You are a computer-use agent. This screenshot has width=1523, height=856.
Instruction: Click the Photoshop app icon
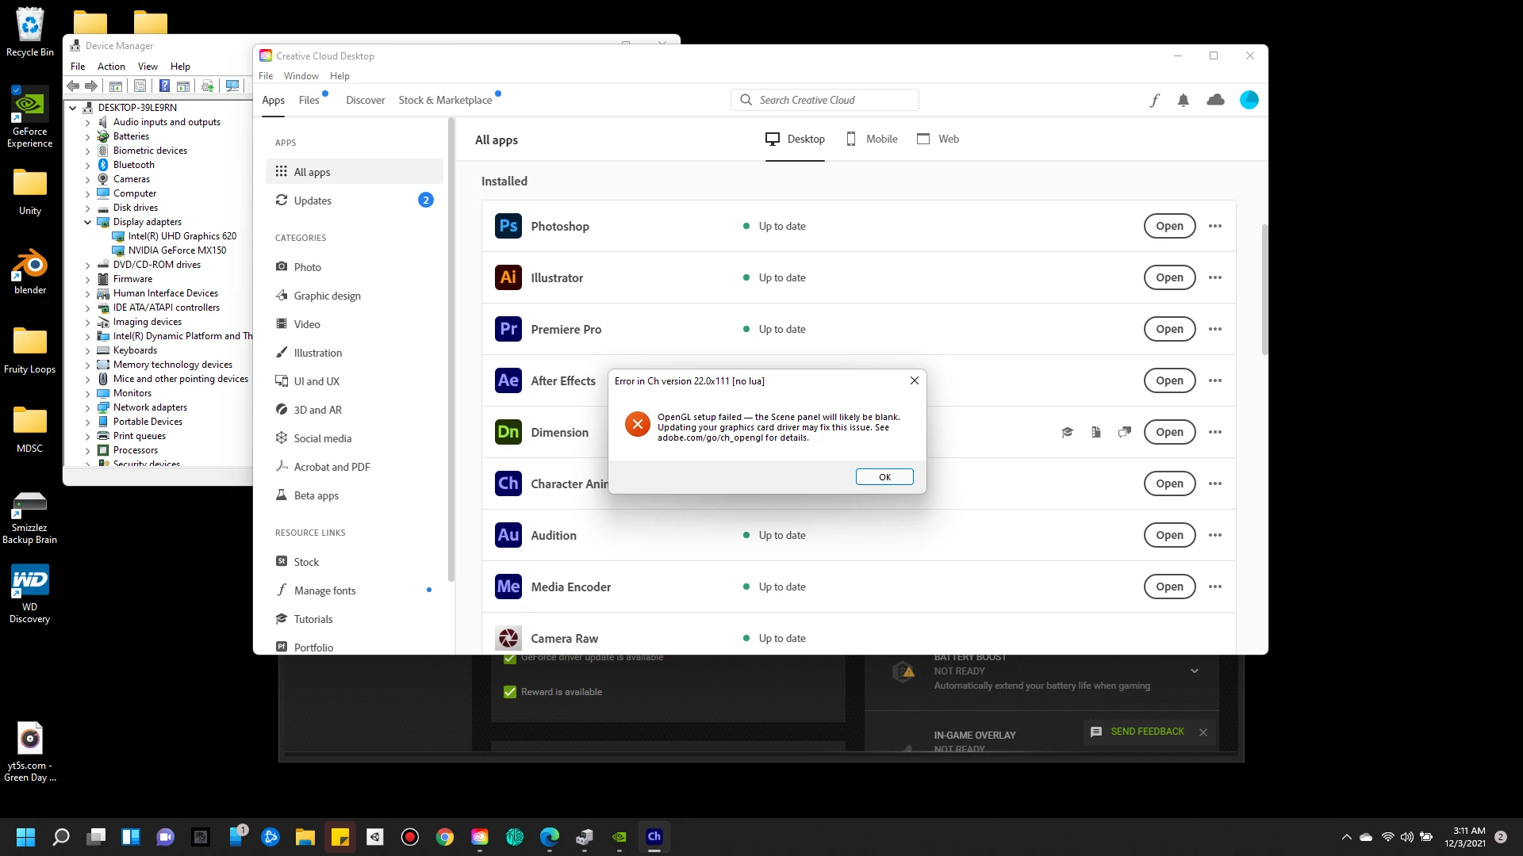point(508,226)
